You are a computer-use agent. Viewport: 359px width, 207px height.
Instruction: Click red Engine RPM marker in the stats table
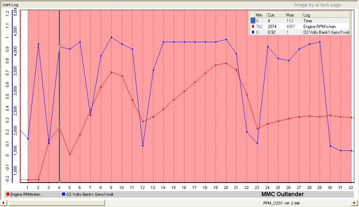[x=252, y=27]
